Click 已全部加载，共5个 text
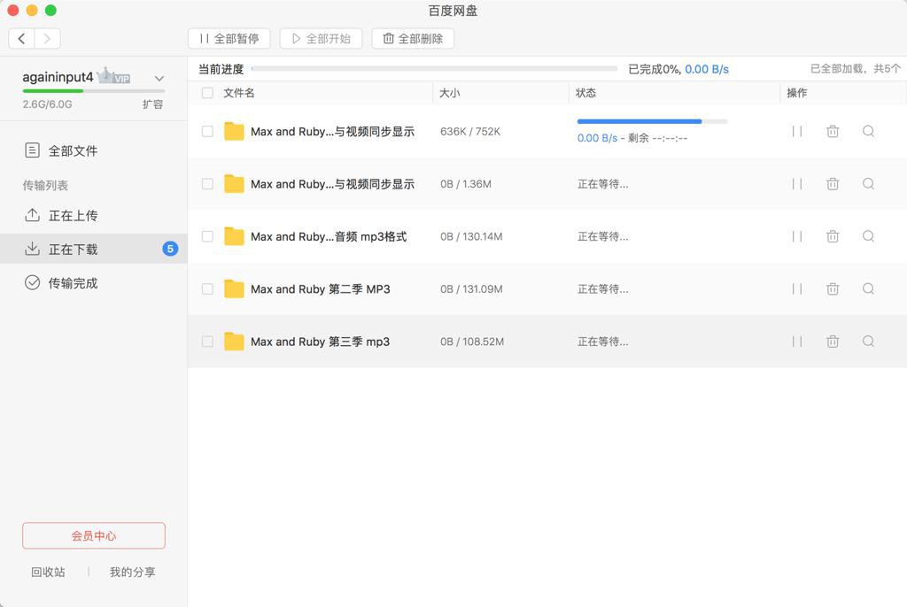Screen dimensions: 907x607 (856, 69)
